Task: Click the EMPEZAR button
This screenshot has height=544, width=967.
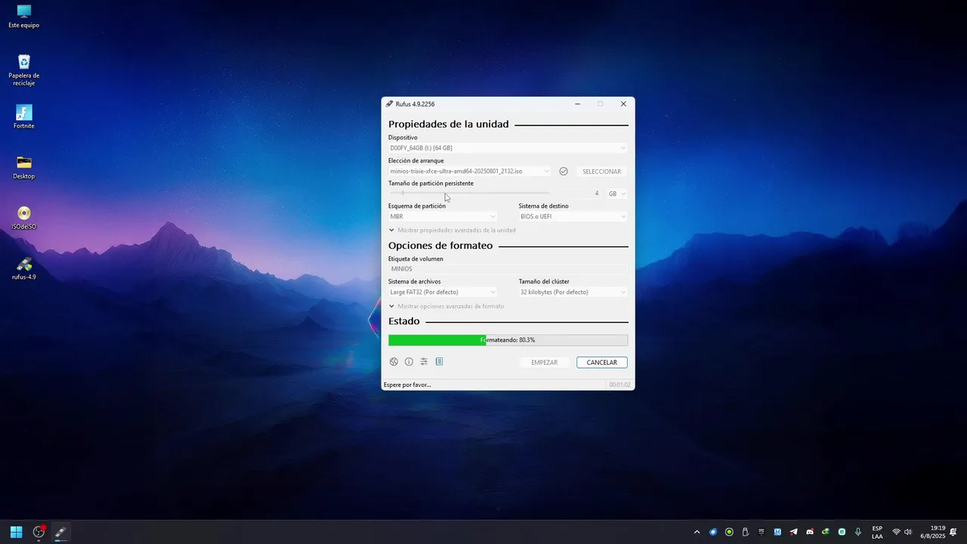Action: click(545, 363)
